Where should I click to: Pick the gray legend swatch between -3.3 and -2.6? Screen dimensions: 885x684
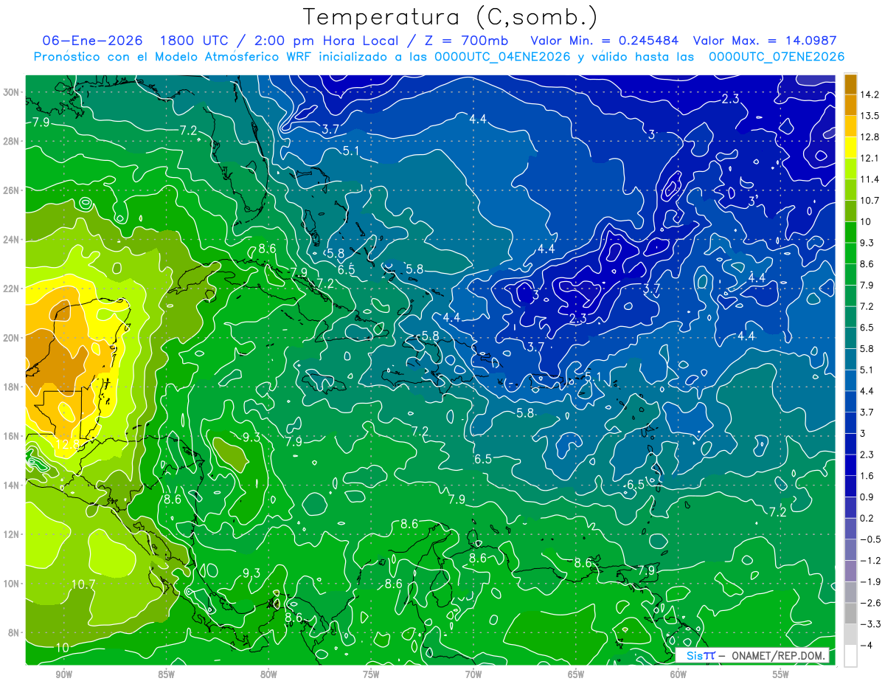pyautogui.click(x=850, y=613)
